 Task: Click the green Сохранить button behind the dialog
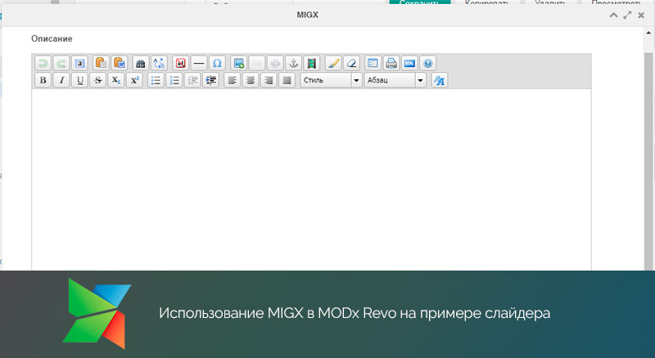pyautogui.click(x=419, y=2)
